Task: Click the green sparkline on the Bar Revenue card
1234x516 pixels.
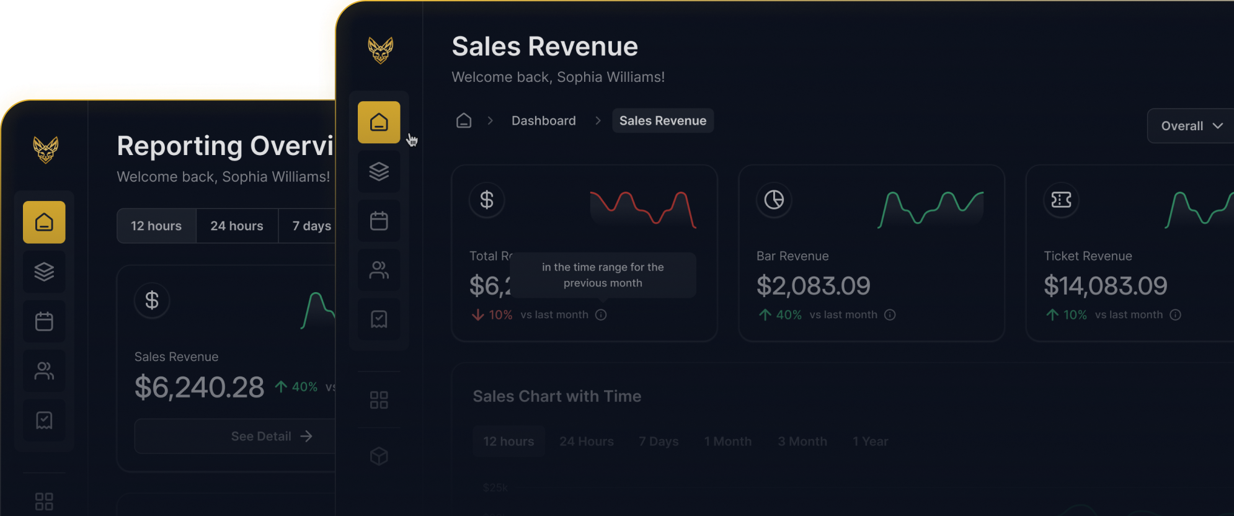Action: pyautogui.click(x=930, y=210)
